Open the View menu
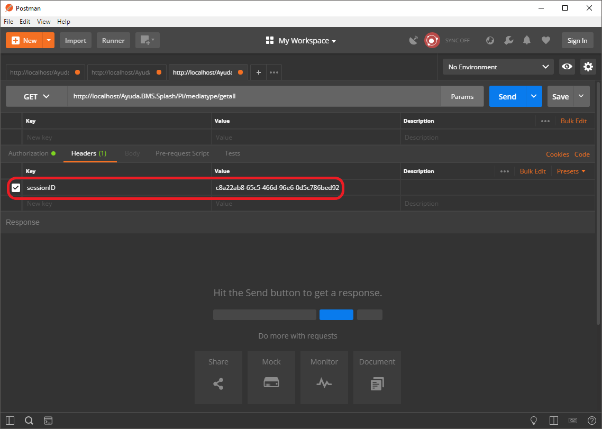 (43, 22)
